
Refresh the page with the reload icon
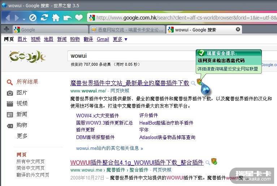(44, 18)
